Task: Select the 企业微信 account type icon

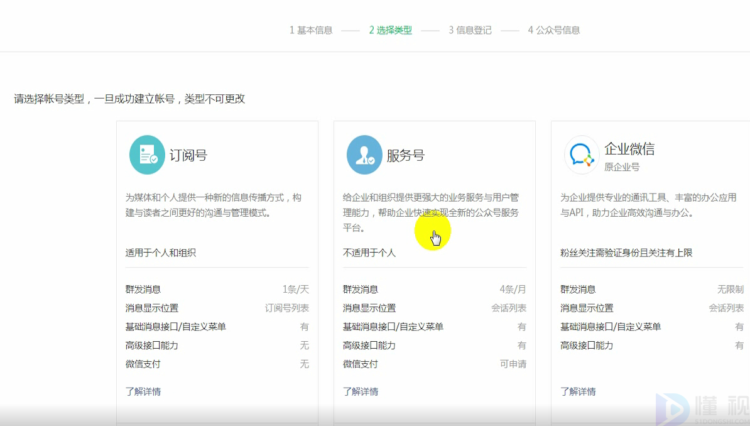Action: coord(582,155)
